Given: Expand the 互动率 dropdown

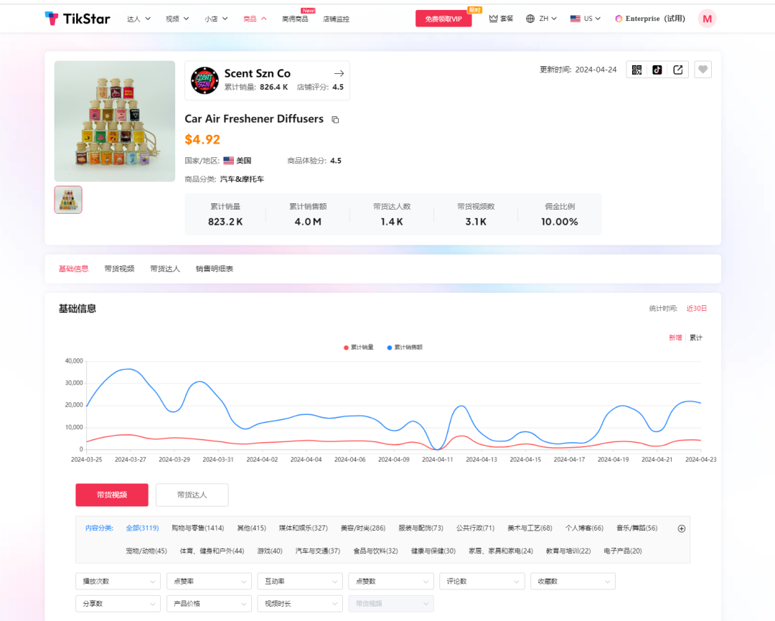Looking at the screenshot, I should pyautogui.click(x=299, y=582).
